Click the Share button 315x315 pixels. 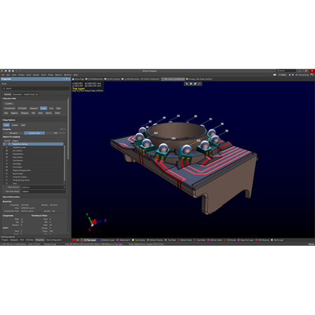click(283, 75)
